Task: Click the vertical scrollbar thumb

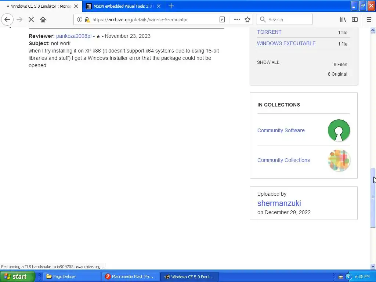Action: pos(373,198)
